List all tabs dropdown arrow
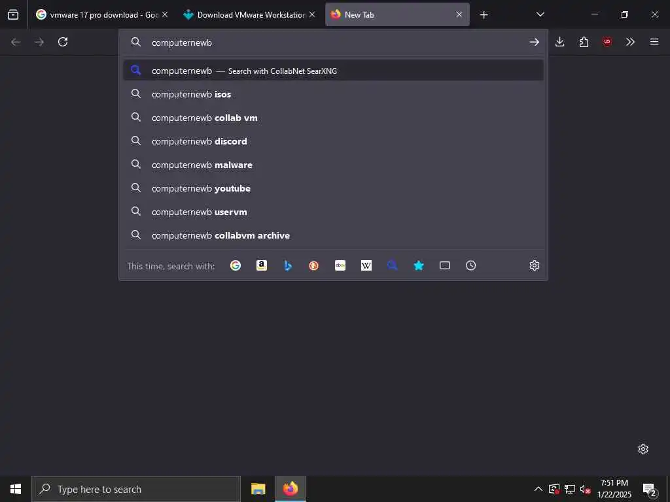 540,14
